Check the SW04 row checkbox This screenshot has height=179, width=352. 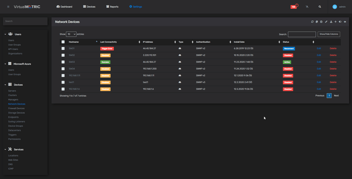pos(63,69)
